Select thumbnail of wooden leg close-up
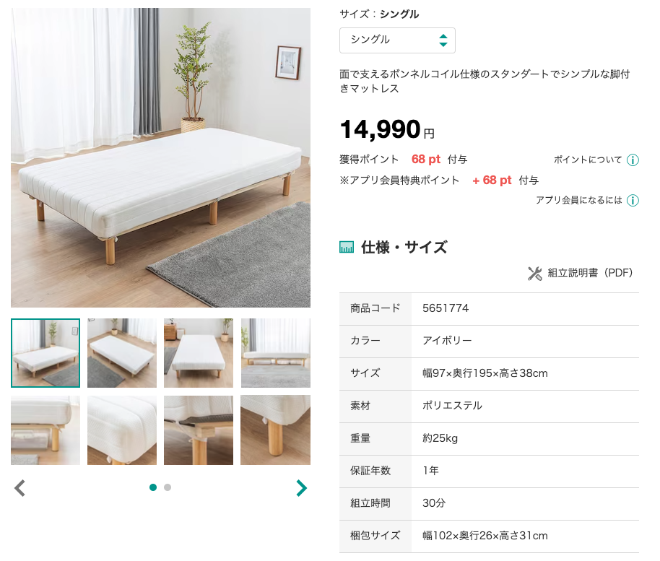 coord(276,430)
